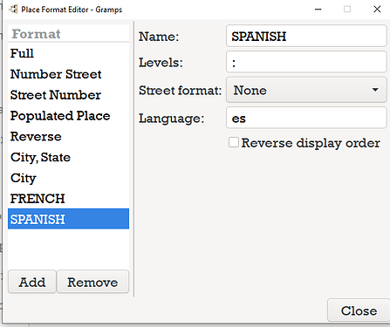This screenshot has width=390, height=327.
Task: Select the highlighted SPANISH format
Action: click(68, 219)
